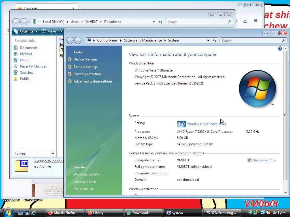Click Switch between windows quick launch icon
The width and height of the screenshot is (290, 217).
pyautogui.click(x=27, y=213)
